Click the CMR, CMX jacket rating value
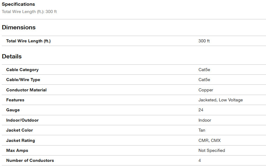 [x=209, y=140]
